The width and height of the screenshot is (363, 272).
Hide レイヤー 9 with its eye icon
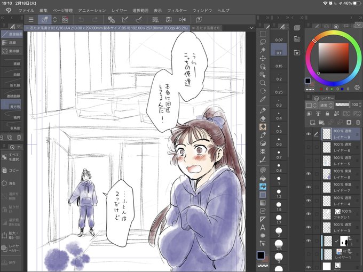(309, 134)
